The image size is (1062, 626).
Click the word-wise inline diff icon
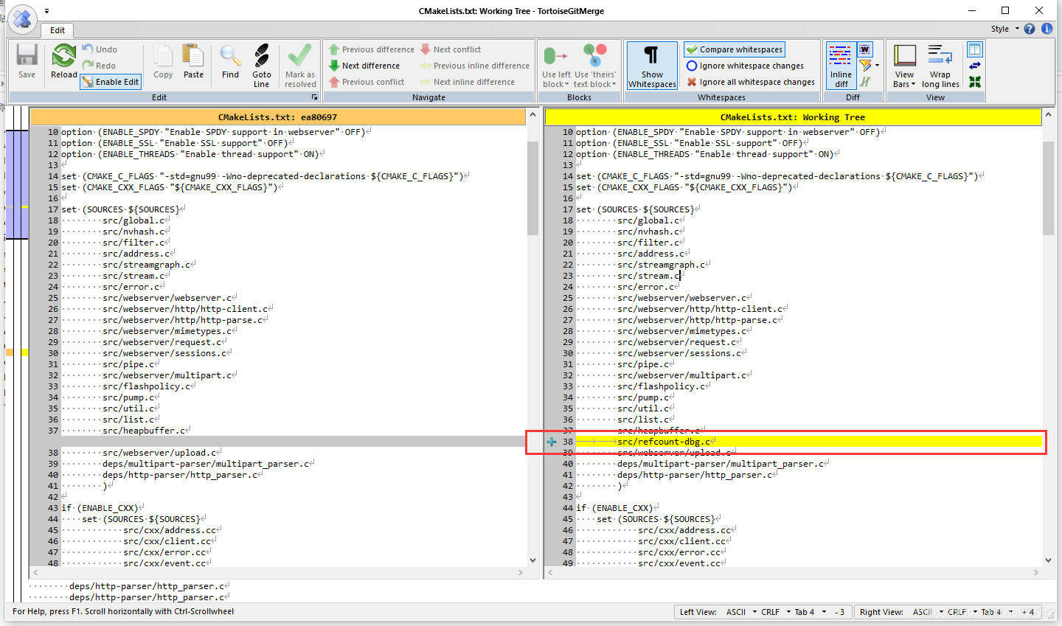(x=864, y=49)
